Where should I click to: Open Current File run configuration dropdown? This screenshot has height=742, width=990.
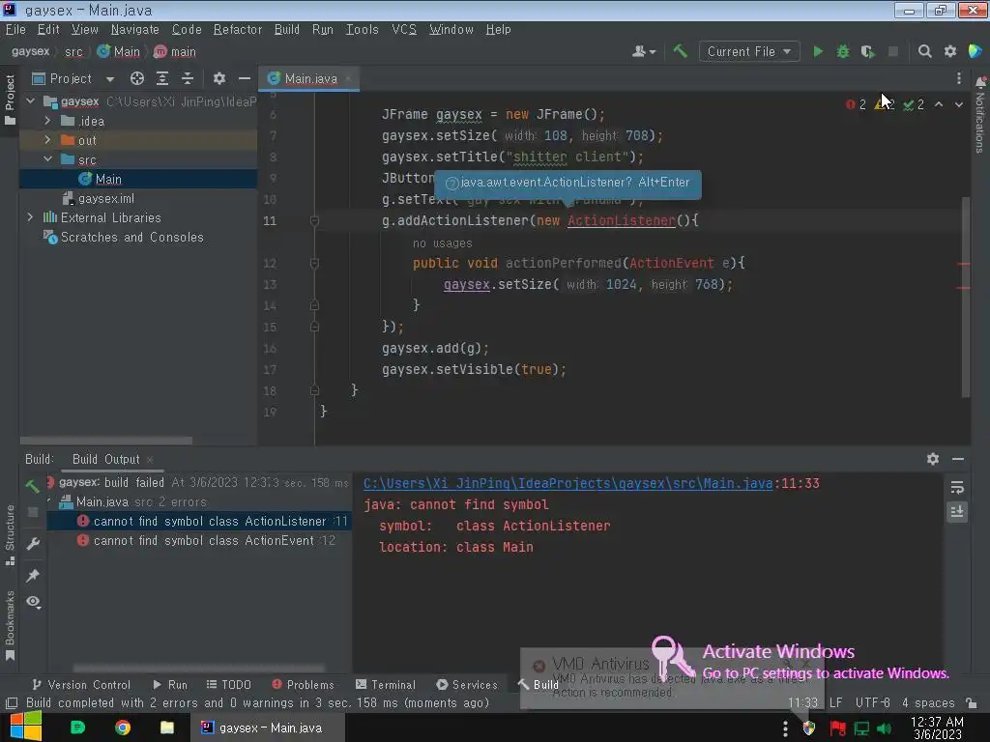pyautogui.click(x=749, y=52)
